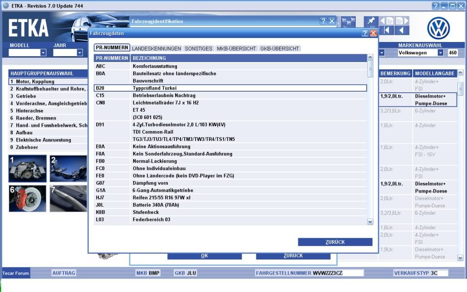Switch to LANDESKENNUNGEN tab
467x292 pixels.
click(x=156, y=48)
